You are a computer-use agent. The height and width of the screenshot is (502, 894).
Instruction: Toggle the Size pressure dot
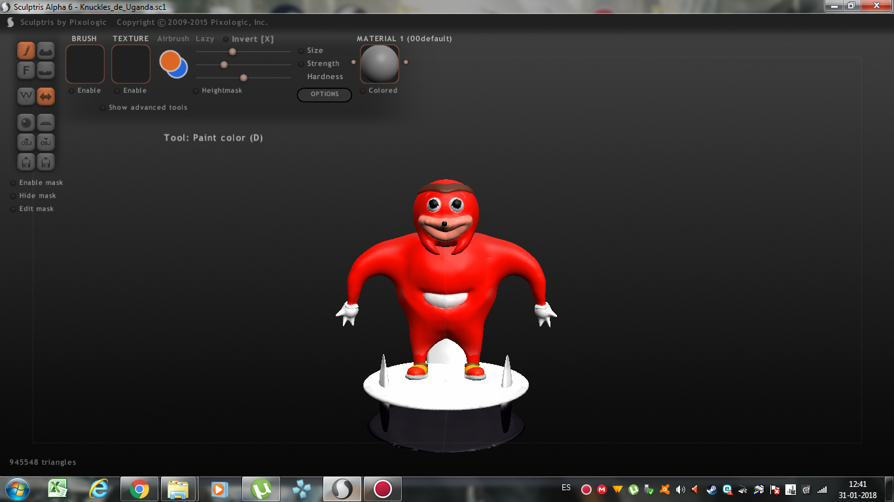[301, 51]
